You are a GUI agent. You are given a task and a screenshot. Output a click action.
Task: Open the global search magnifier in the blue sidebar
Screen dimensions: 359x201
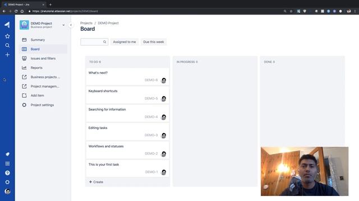click(7, 45)
